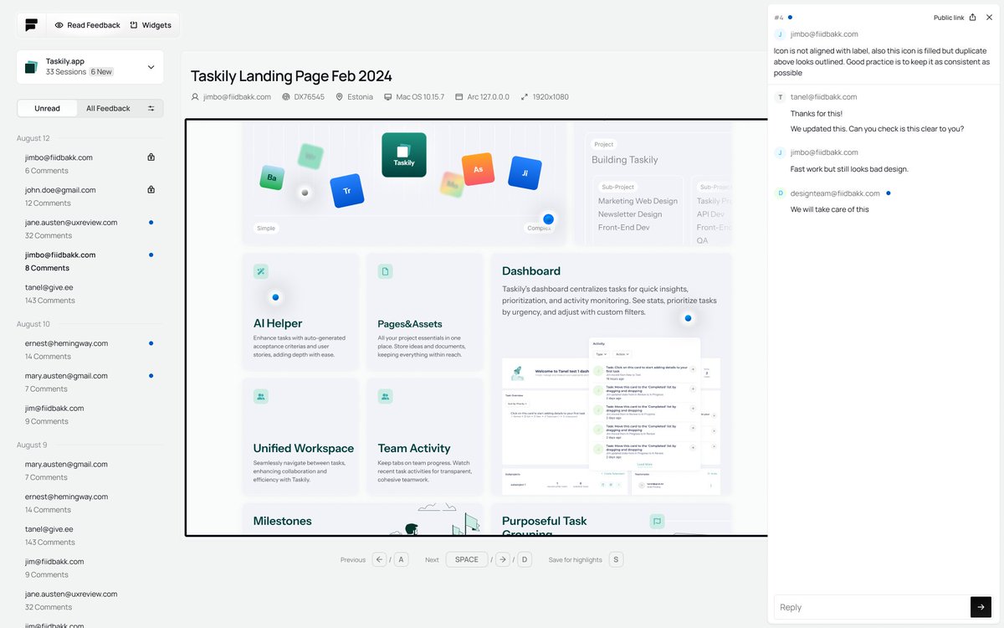Click 'Save for highlights' label
The height and width of the screenshot is (628, 1004).
(x=576, y=559)
